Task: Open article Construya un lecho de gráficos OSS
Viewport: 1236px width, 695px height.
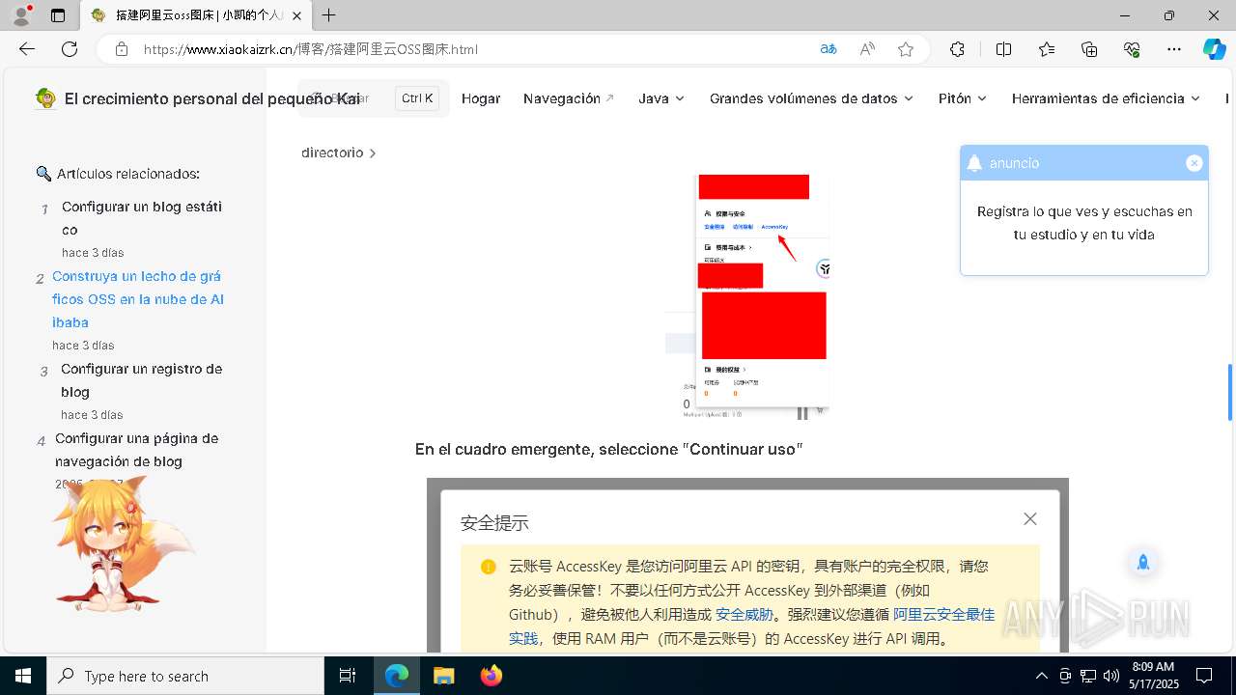Action: click(x=138, y=299)
